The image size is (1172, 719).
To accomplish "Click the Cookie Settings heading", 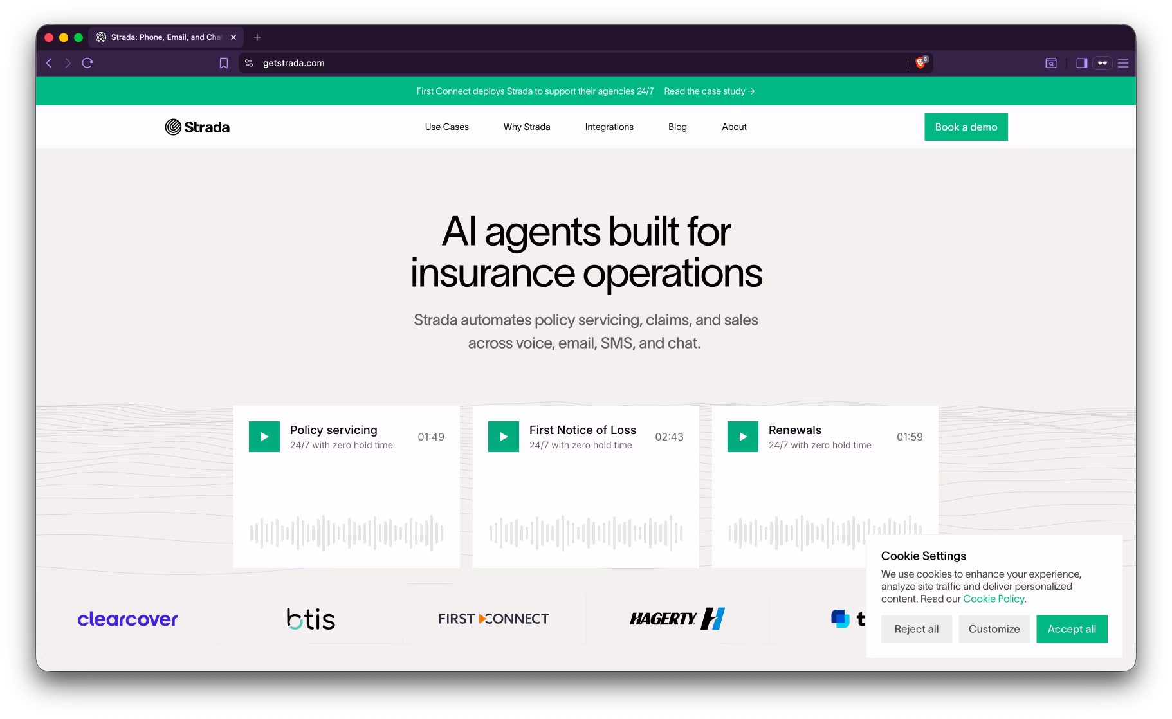I will 923,556.
